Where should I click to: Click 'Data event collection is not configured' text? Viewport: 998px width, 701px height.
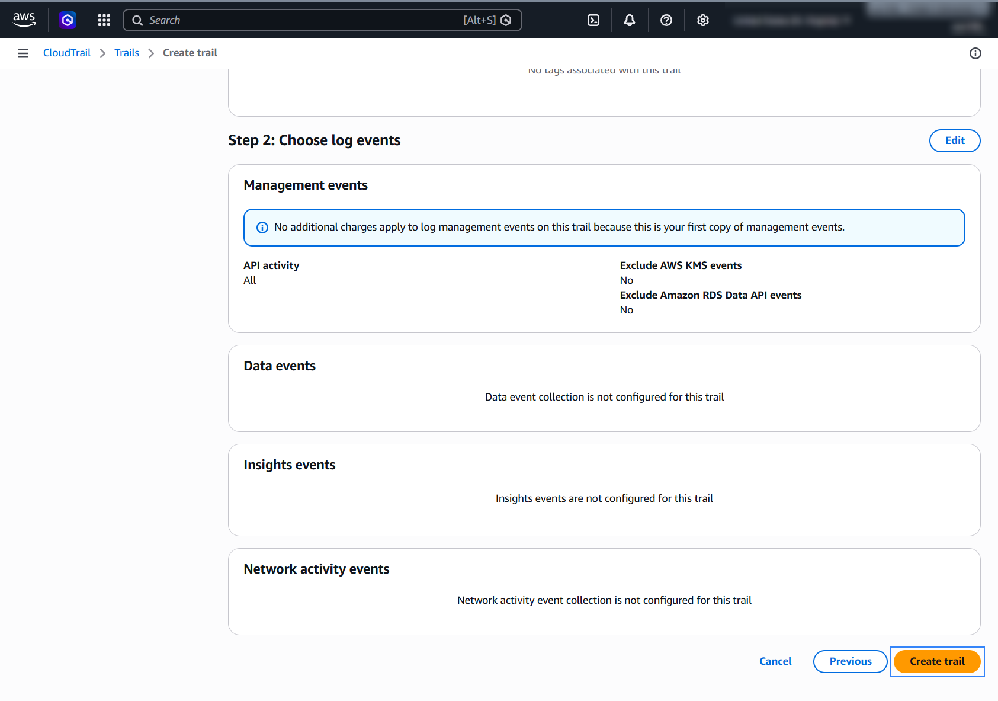tap(604, 397)
